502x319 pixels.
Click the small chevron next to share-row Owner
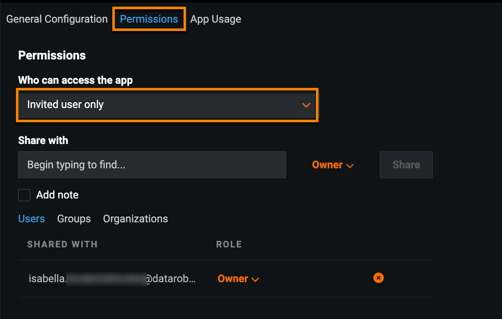pos(350,166)
